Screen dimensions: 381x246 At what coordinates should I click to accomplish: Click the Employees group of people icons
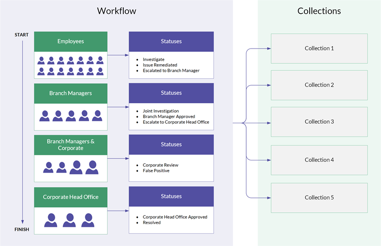click(70, 66)
